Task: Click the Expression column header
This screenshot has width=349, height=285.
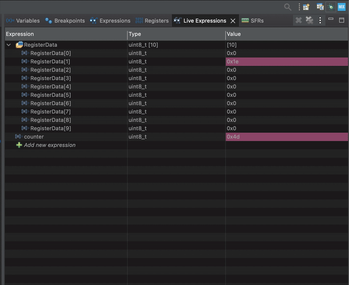Action: (66, 34)
